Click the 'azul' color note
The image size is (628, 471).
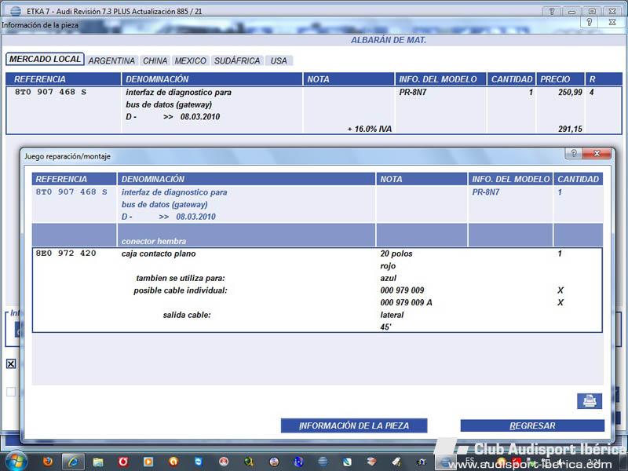pos(388,278)
